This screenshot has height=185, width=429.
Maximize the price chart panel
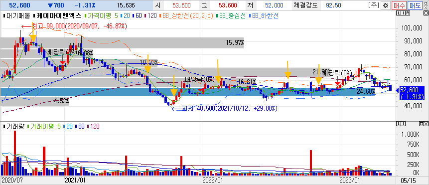[426, 13]
